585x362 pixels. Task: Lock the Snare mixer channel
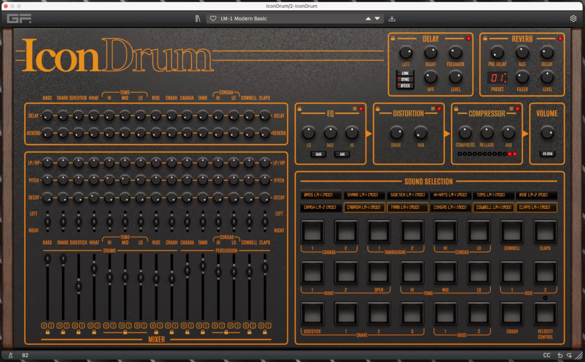coord(63,332)
